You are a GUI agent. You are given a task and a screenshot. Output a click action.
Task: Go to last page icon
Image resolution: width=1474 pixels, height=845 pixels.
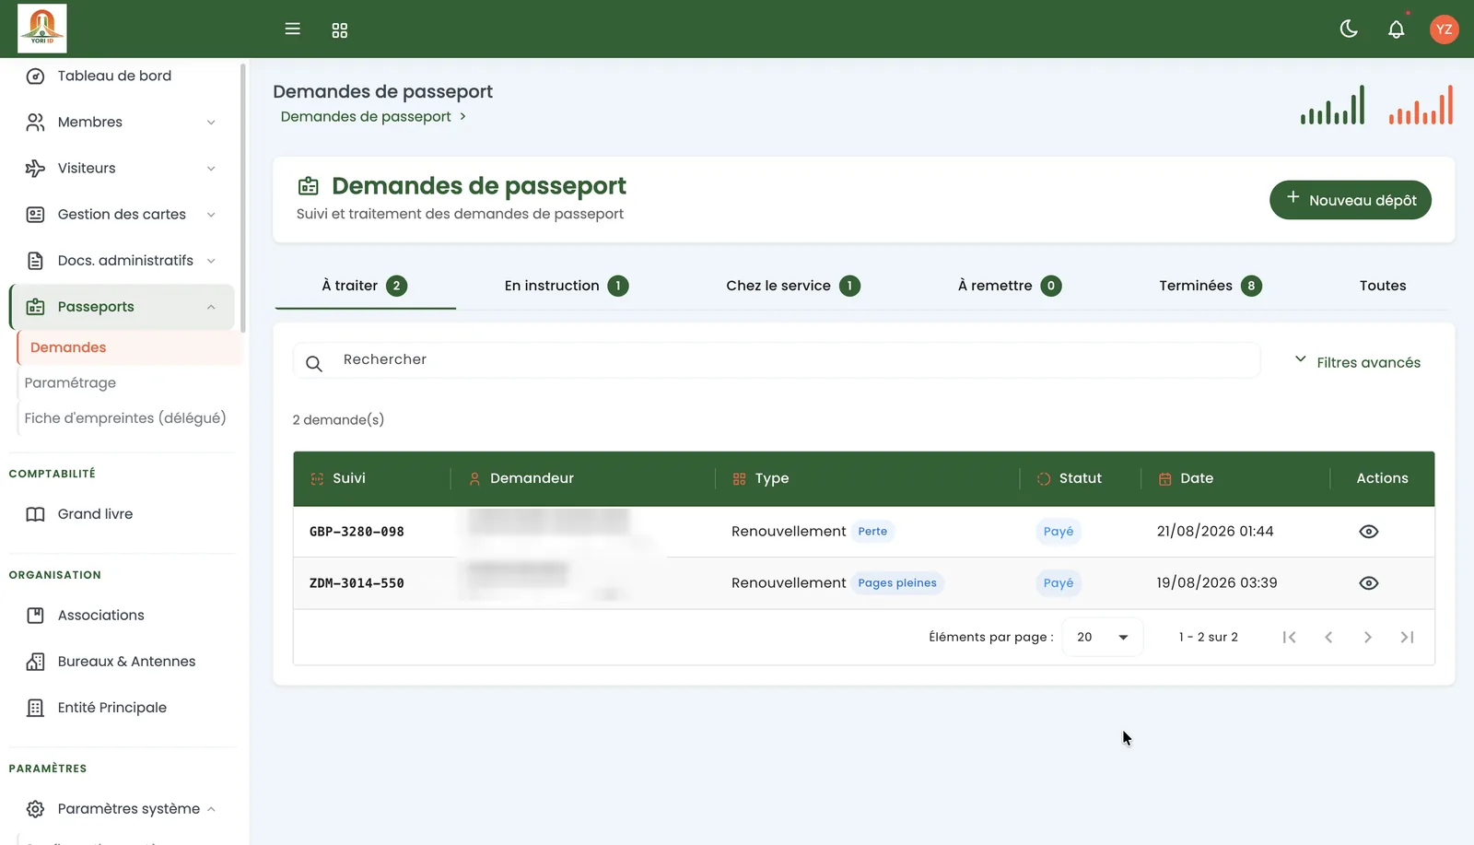pyautogui.click(x=1407, y=637)
